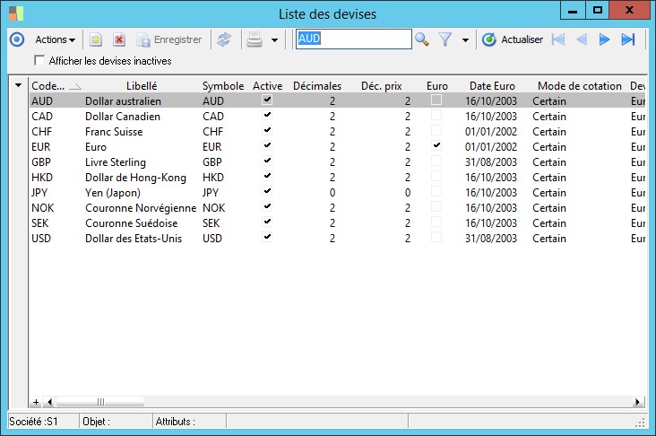Click the horizontal scrollbar thumb

click(x=100, y=402)
